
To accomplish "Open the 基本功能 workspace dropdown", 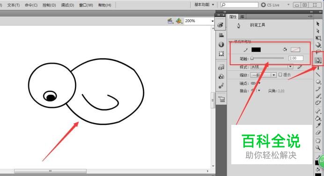I will [204, 5].
